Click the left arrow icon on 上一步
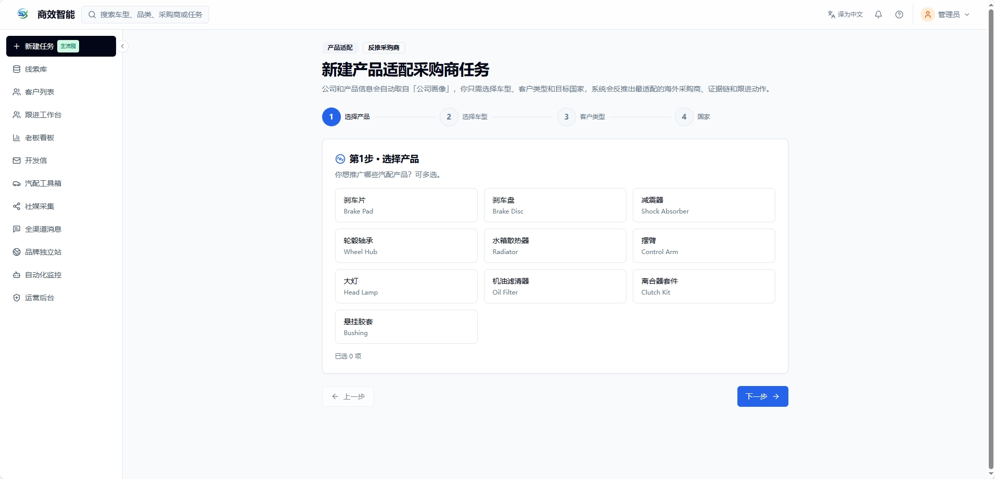 [x=335, y=396]
